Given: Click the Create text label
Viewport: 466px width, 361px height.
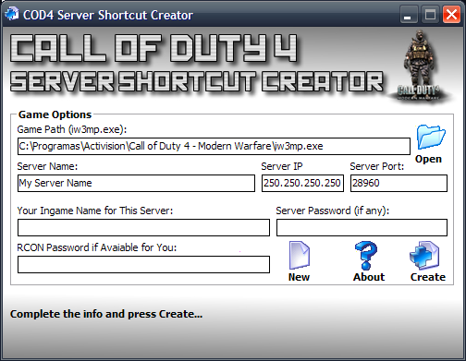Looking at the screenshot, I should pyautogui.click(x=428, y=277).
